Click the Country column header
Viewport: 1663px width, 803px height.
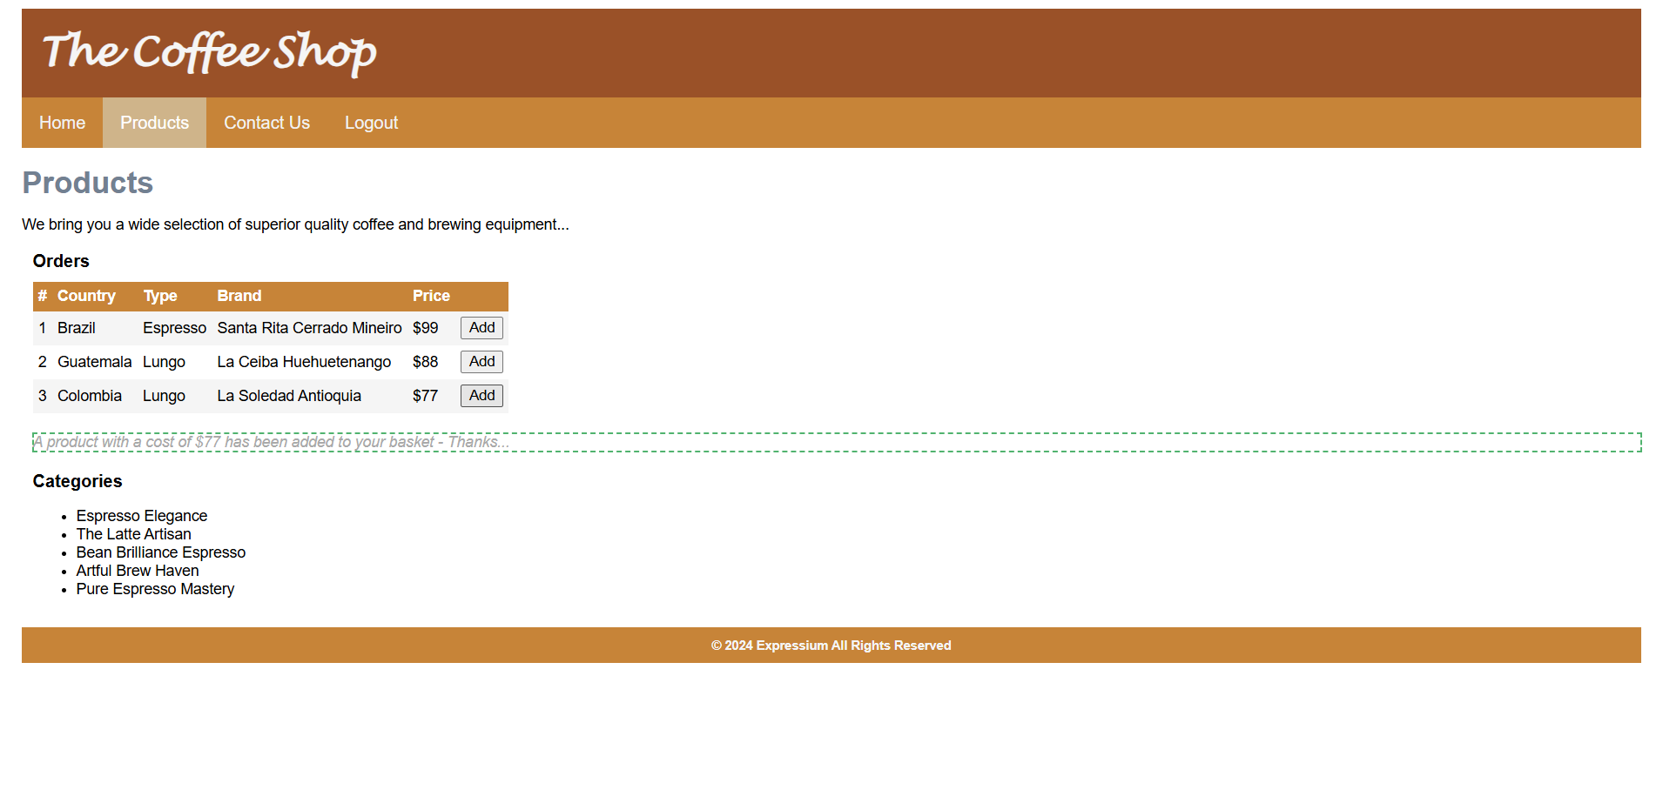pos(86,296)
